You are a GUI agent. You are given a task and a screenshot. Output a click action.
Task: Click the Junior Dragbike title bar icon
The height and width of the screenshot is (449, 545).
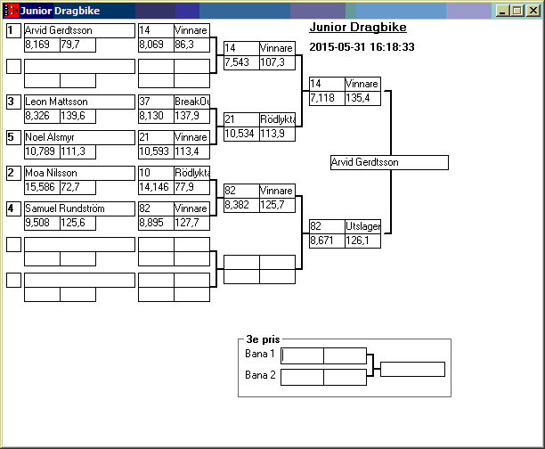tap(12, 11)
